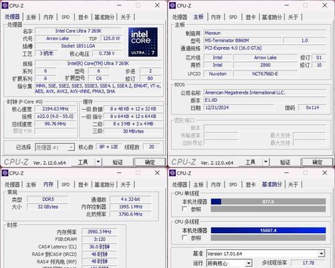Click the NCT6796D-E LPCIO field

(x=265, y=74)
